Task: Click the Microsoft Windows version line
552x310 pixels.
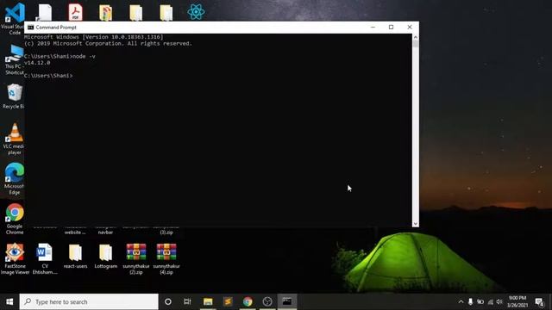Action: (94, 37)
